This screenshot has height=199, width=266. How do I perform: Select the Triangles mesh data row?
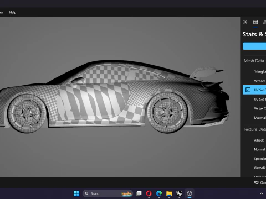[x=260, y=72]
